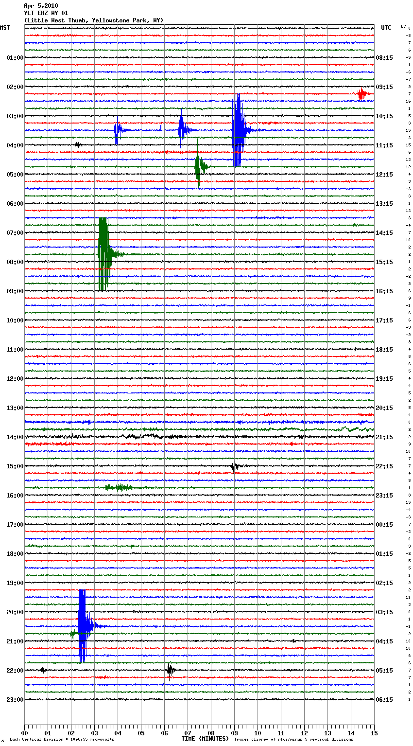This screenshot has width=413, height=746.
Task: Select the 03:15 UTC time label
Action: (384, 612)
